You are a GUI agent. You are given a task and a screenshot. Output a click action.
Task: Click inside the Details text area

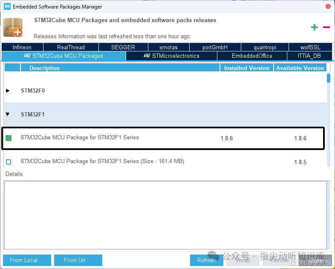coord(165,215)
